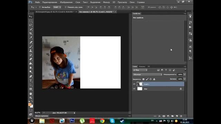
Task: Open Photoshop from the Windows taskbar
Action: tap(72, 121)
